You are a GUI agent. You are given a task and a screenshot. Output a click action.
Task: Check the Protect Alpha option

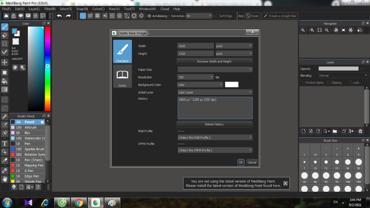303,83
